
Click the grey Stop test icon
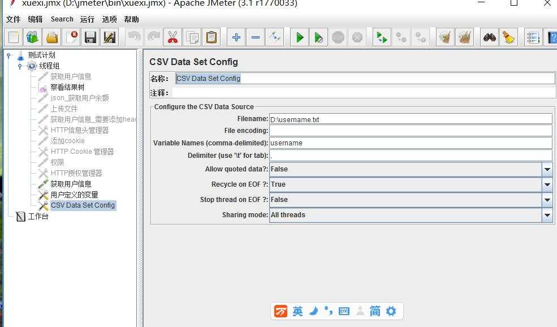[338, 37]
